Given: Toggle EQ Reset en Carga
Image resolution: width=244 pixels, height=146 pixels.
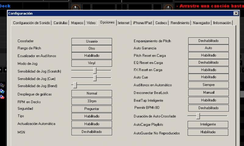Looking at the screenshot, I should (208, 63).
